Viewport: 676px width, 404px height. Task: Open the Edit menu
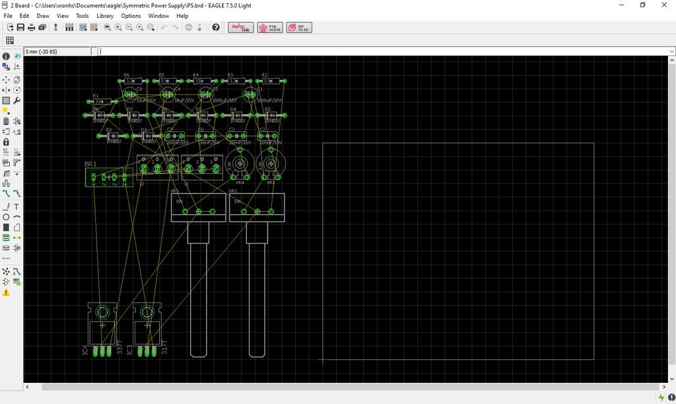coord(24,16)
